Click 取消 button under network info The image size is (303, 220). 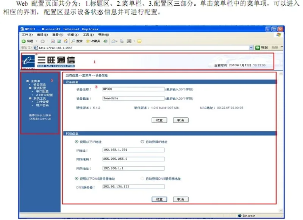click(x=181, y=199)
